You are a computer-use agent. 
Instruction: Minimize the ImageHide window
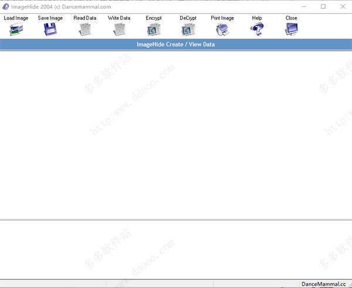click(304, 6)
